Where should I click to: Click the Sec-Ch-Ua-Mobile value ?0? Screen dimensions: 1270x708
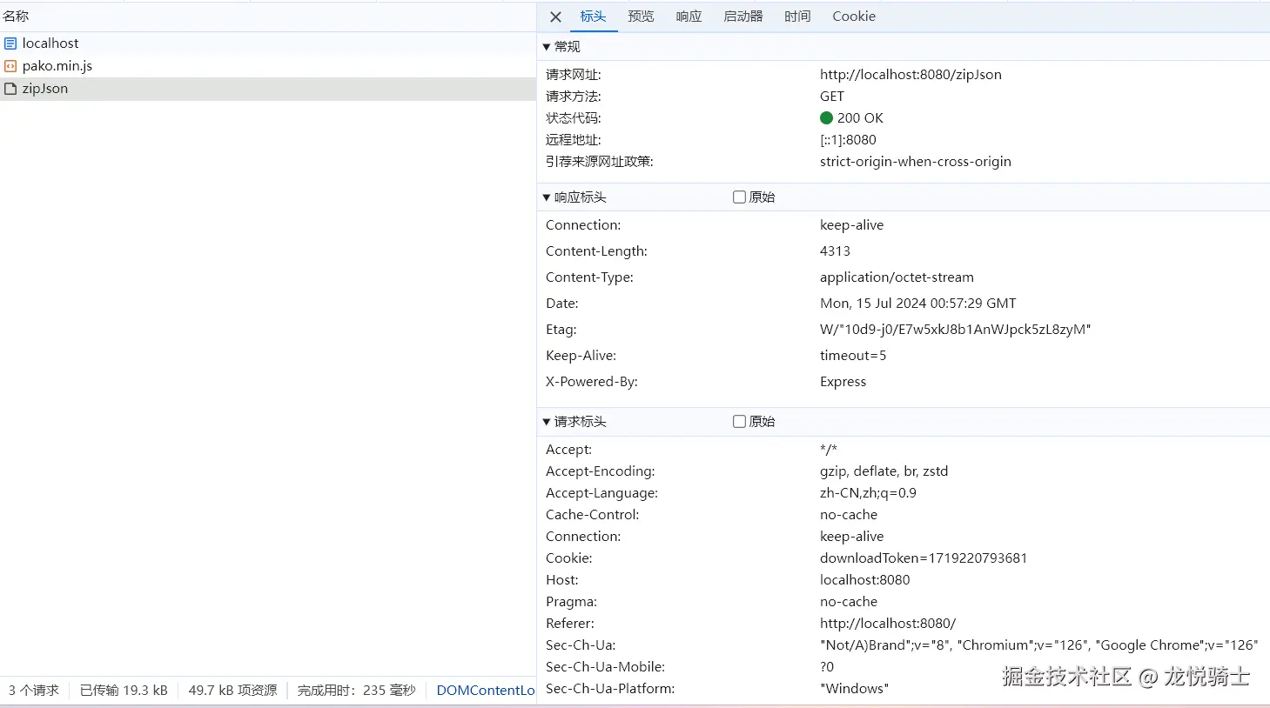827,667
